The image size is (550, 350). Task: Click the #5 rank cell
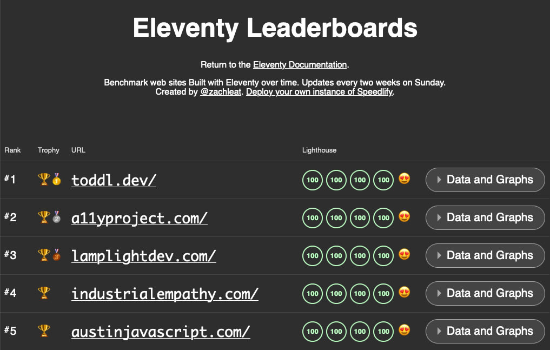tap(10, 331)
